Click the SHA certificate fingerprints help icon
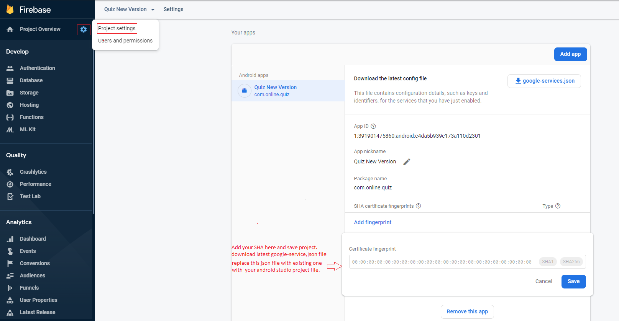619x321 pixels. click(419, 206)
